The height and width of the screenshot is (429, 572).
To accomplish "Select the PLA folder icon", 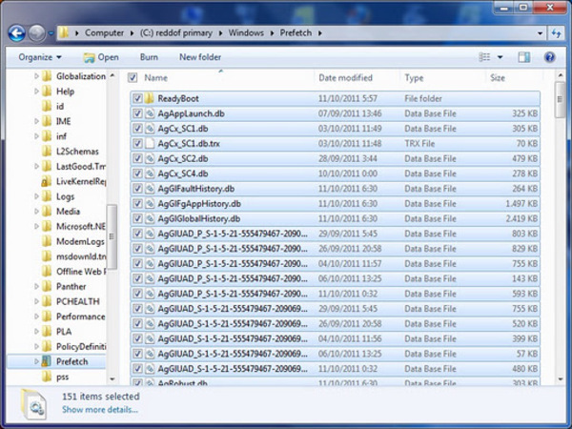I will (x=47, y=331).
